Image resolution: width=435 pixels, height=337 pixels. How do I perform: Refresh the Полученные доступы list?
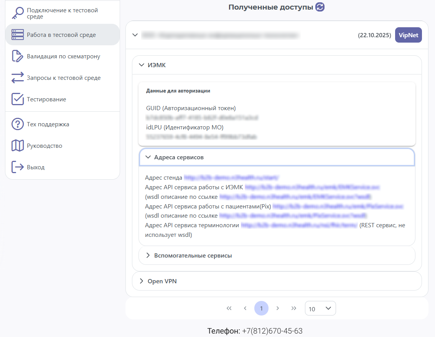coord(320,7)
